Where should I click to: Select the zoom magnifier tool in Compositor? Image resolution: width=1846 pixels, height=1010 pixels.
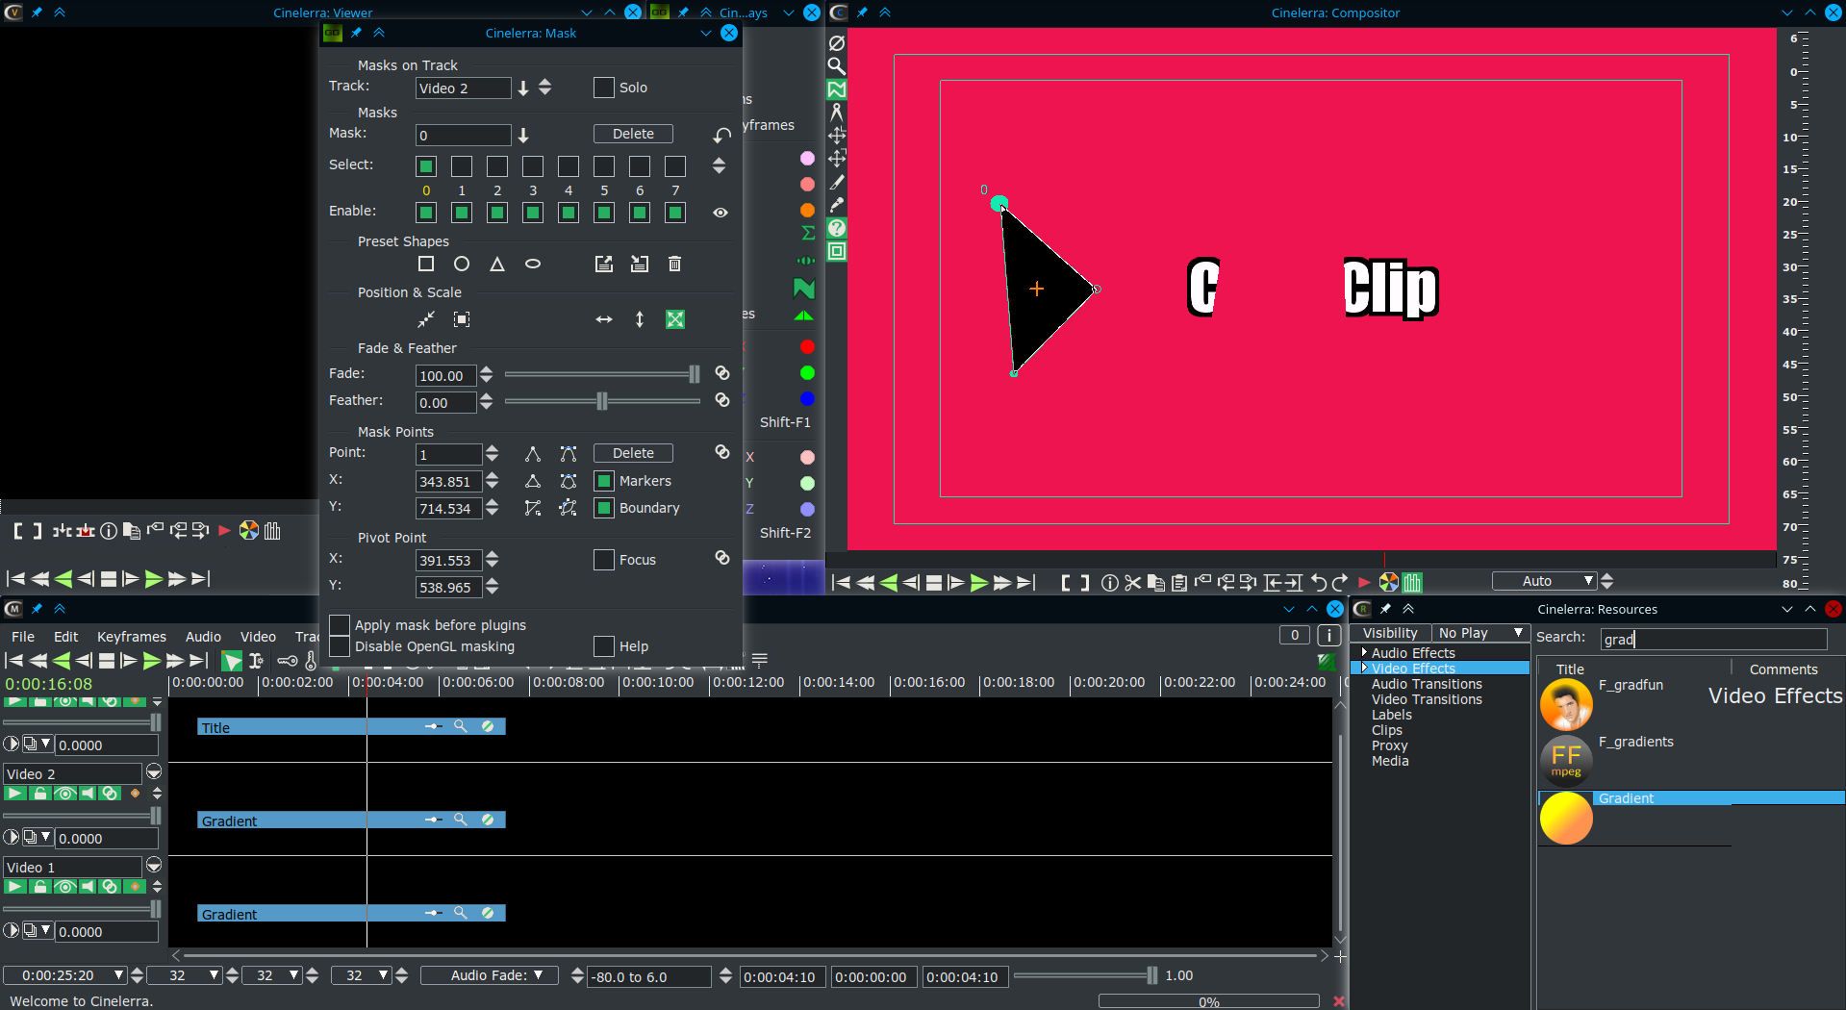pos(837,66)
